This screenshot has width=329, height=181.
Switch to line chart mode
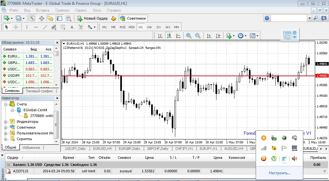(178, 36)
